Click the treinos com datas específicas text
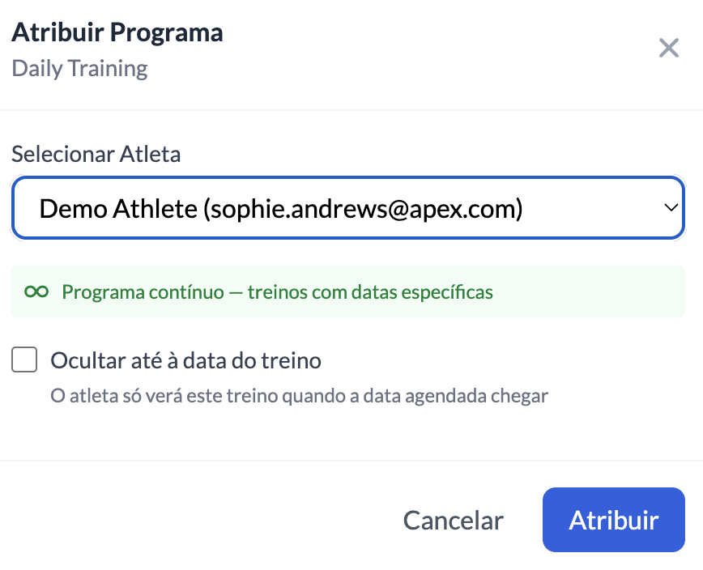 pyautogui.click(x=364, y=291)
